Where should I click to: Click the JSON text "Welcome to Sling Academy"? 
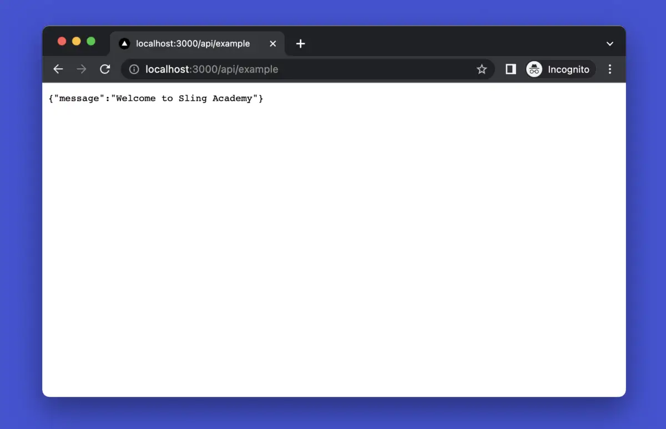(184, 99)
